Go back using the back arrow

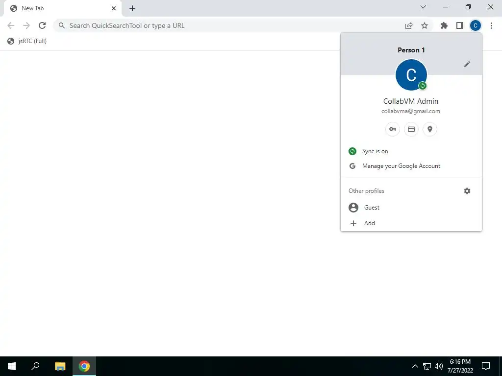click(11, 25)
